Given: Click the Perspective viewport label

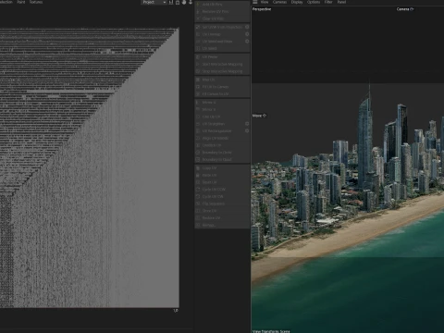Looking at the screenshot, I should click(262, 9).
